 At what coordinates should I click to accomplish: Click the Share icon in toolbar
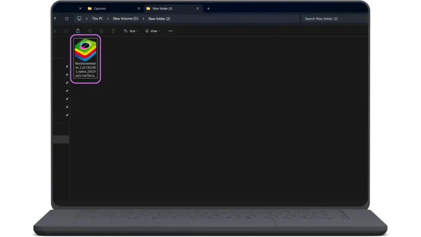tap(101, 31)
